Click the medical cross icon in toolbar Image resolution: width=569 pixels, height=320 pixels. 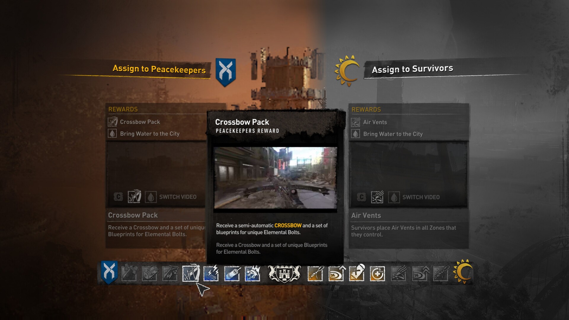coord(378,273)
